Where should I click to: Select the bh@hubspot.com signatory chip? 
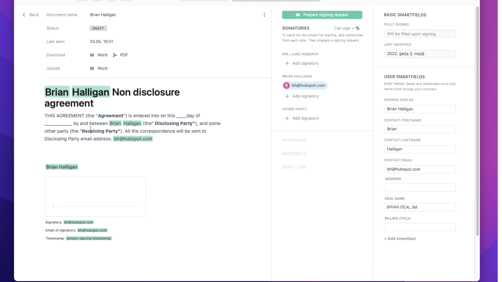pyautogui.click(x=305, y=85)
